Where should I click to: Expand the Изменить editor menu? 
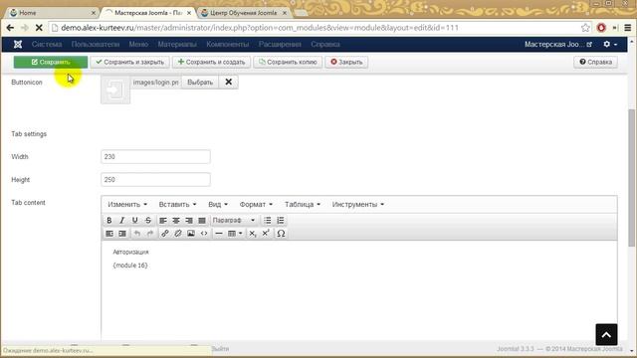[x=127, y=204]
